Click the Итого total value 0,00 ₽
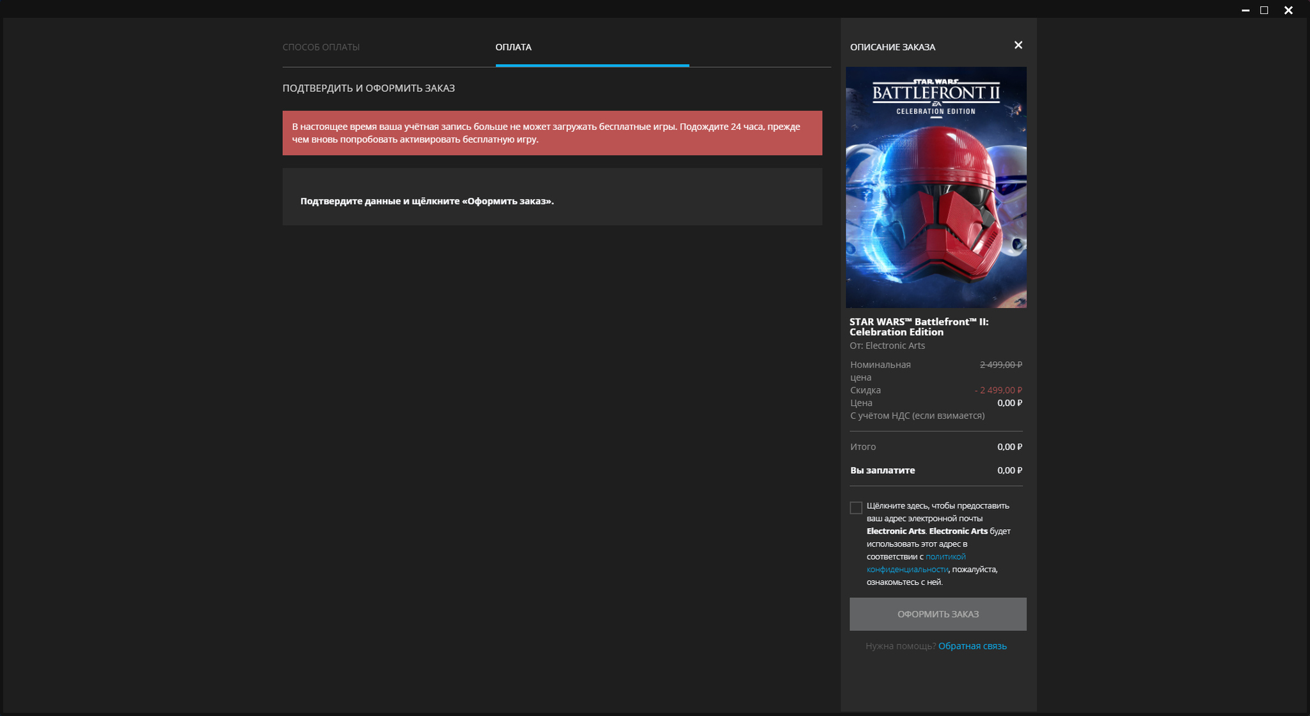Image resolution: width=1310 pixels, height=716 pixels. pos(1009,447)
